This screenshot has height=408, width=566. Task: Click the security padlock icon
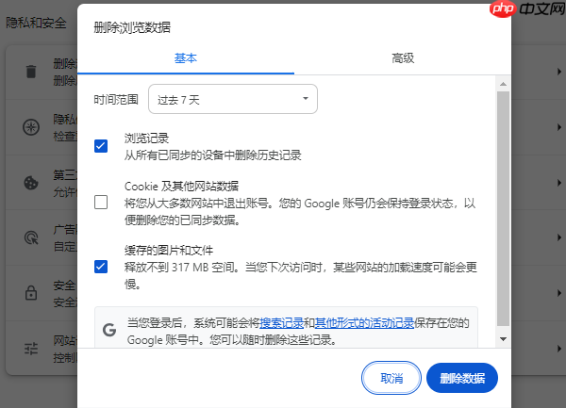coord(31,293)
